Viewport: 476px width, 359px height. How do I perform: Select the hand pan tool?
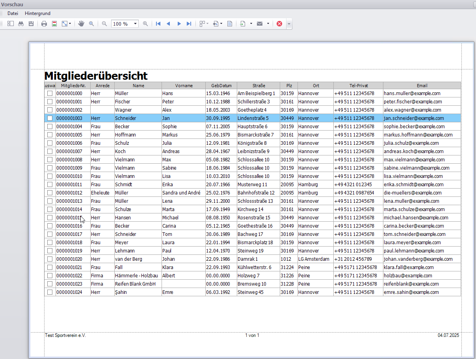tap(81, 24)
